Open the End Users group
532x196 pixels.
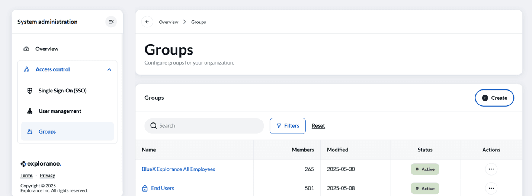click(163, 188)
